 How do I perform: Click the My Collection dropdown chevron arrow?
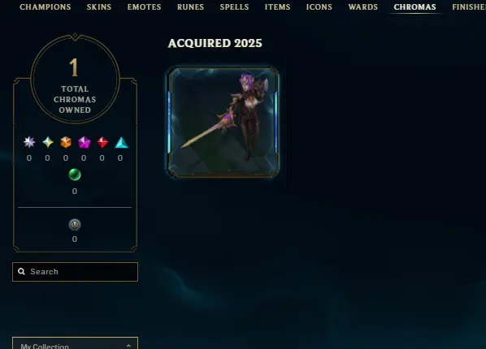(x=128, y=346)
